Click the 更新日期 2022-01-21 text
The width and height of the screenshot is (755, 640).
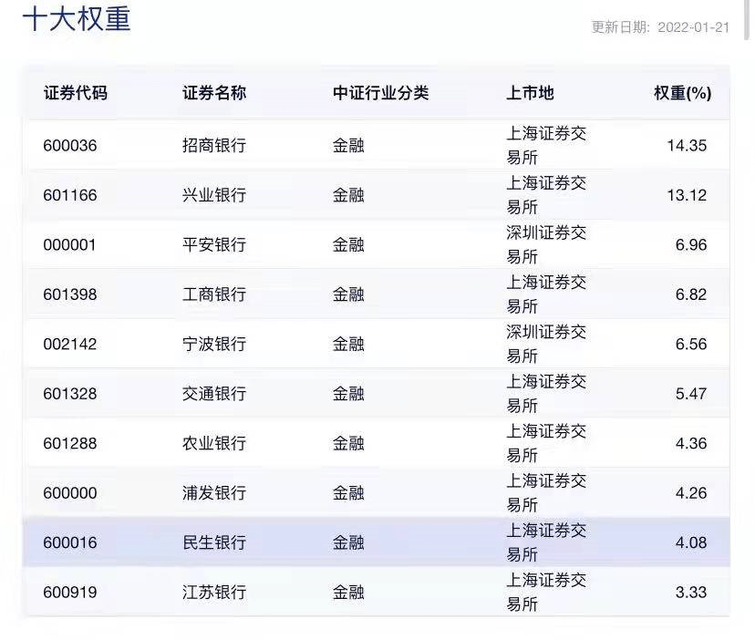pos(660,27)
